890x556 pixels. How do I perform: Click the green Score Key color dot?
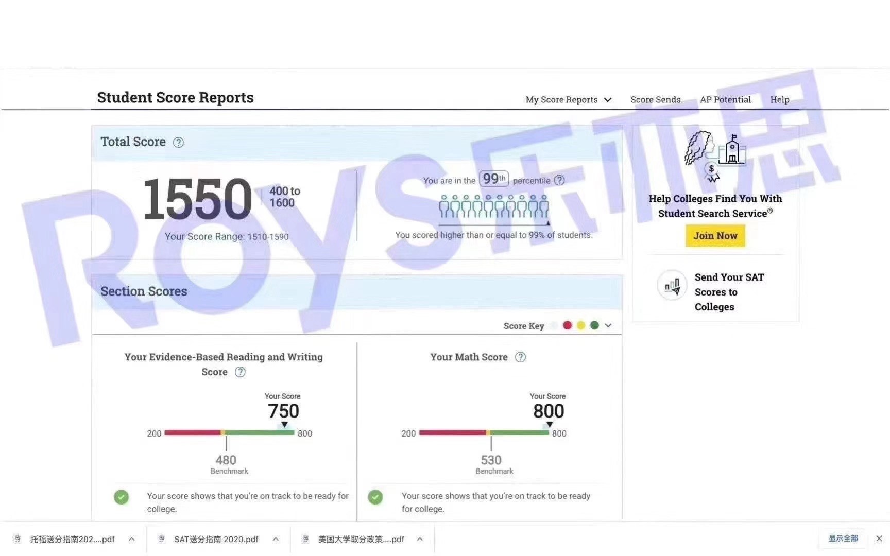coord(594,325)
